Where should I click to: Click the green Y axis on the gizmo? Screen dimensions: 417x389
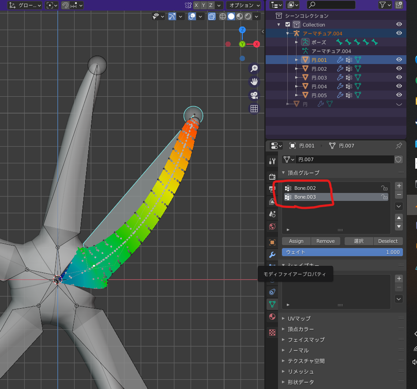pyautogui.click(x=242, y=44)
